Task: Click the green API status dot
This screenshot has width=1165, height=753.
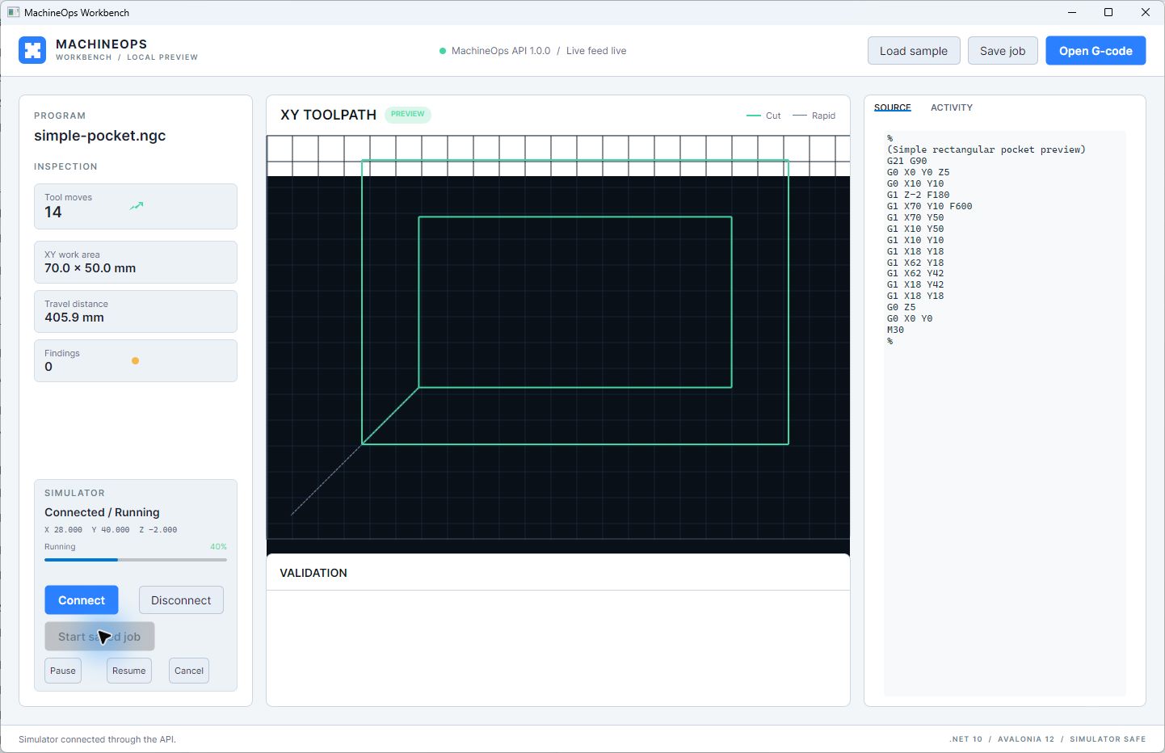Action: (x=443, y=51)
